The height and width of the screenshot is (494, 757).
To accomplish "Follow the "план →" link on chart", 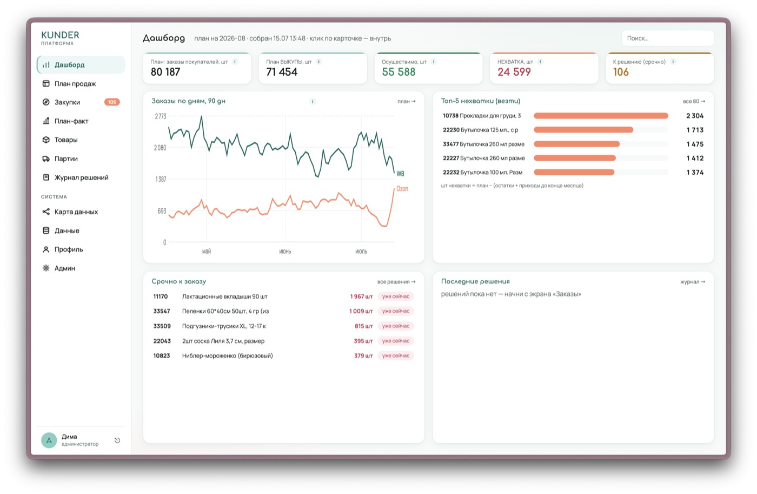I will pyautogui.click(x=407, y=101).
